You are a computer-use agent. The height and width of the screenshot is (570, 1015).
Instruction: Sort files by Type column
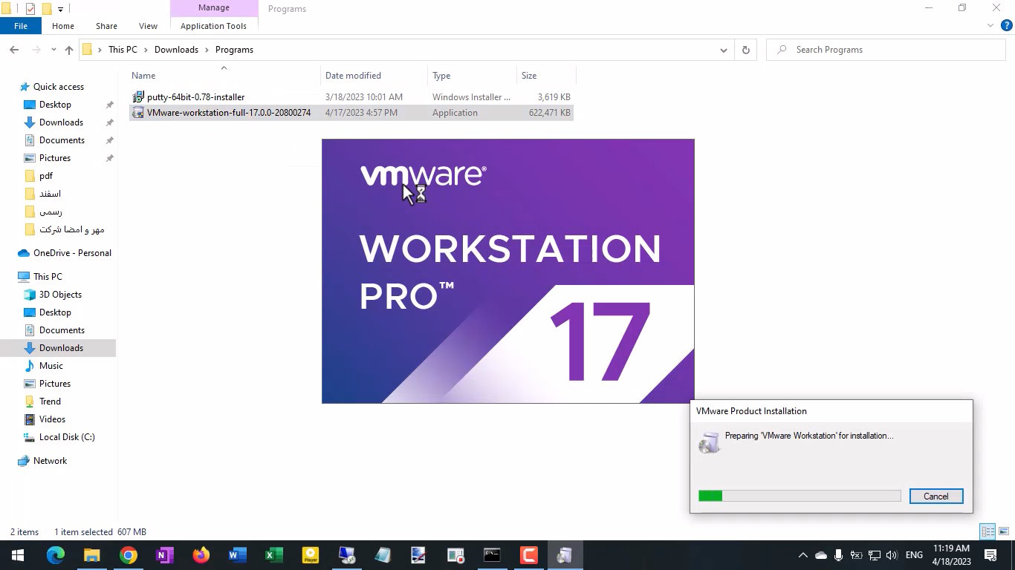(472, 76)
